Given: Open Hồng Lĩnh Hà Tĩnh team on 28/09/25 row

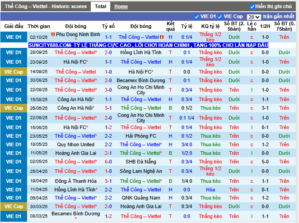Looking at the screenshot, I should 141,52.
